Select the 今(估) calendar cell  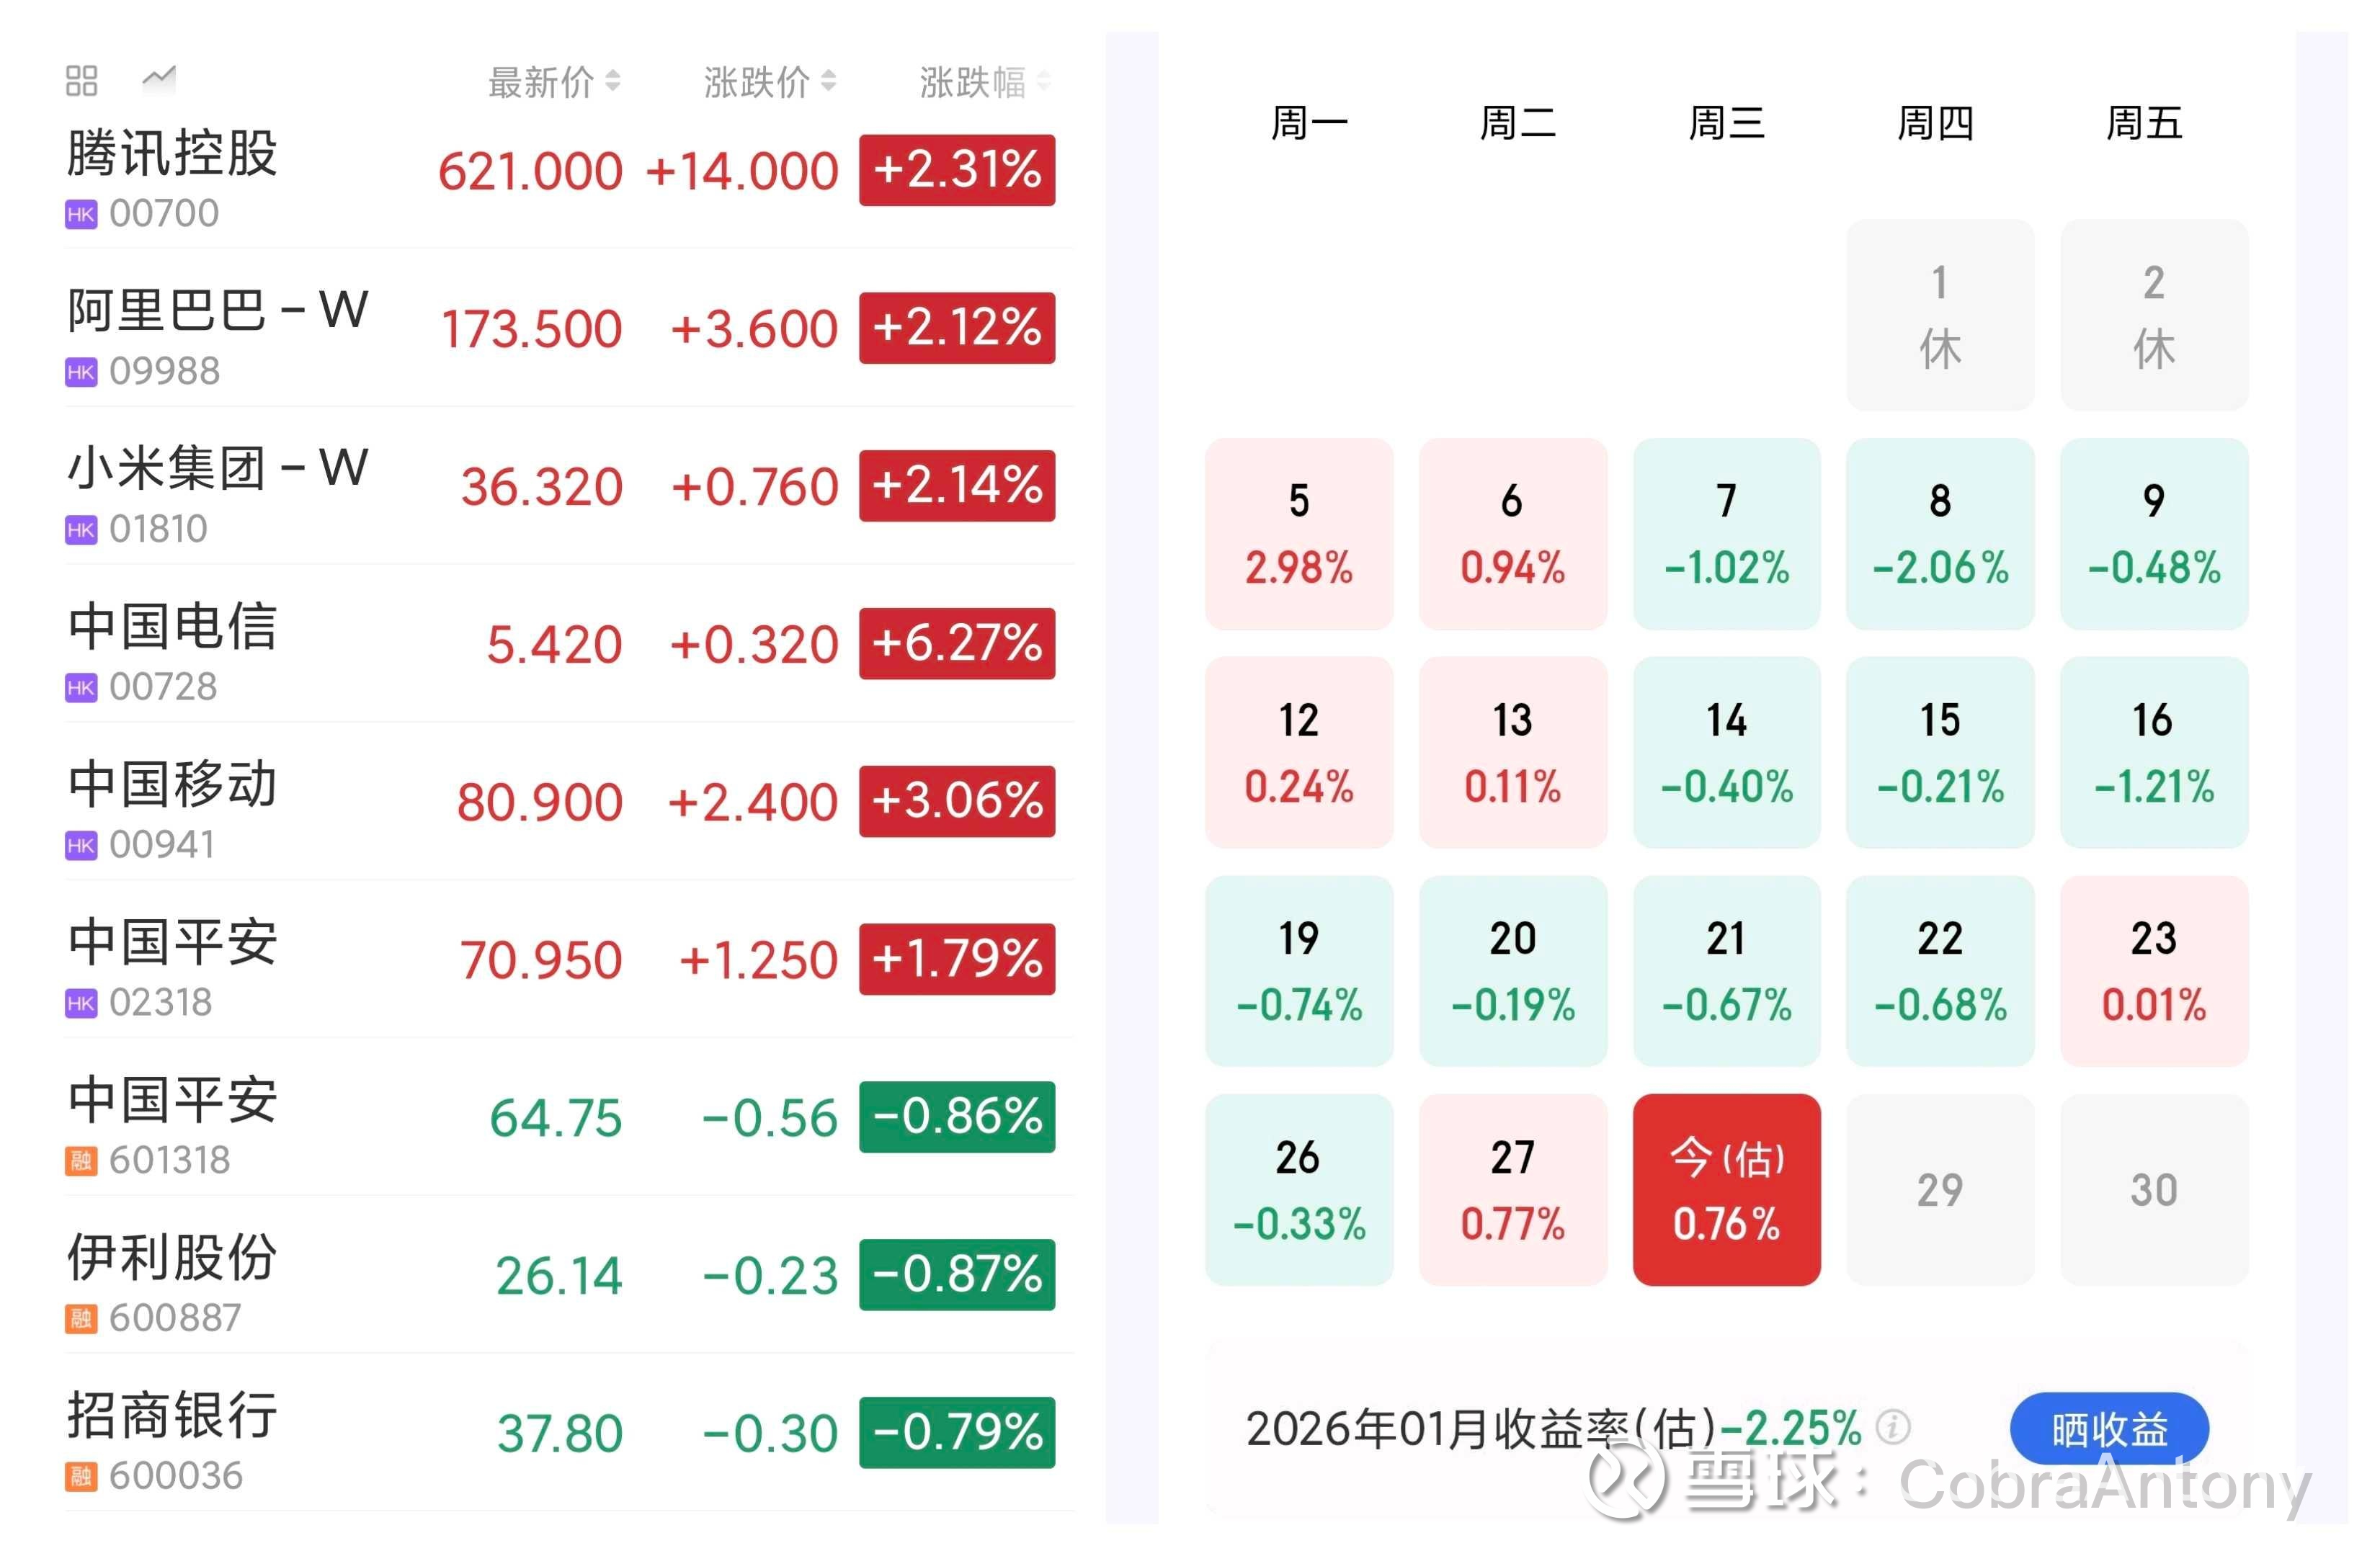click(1726, 1189)
